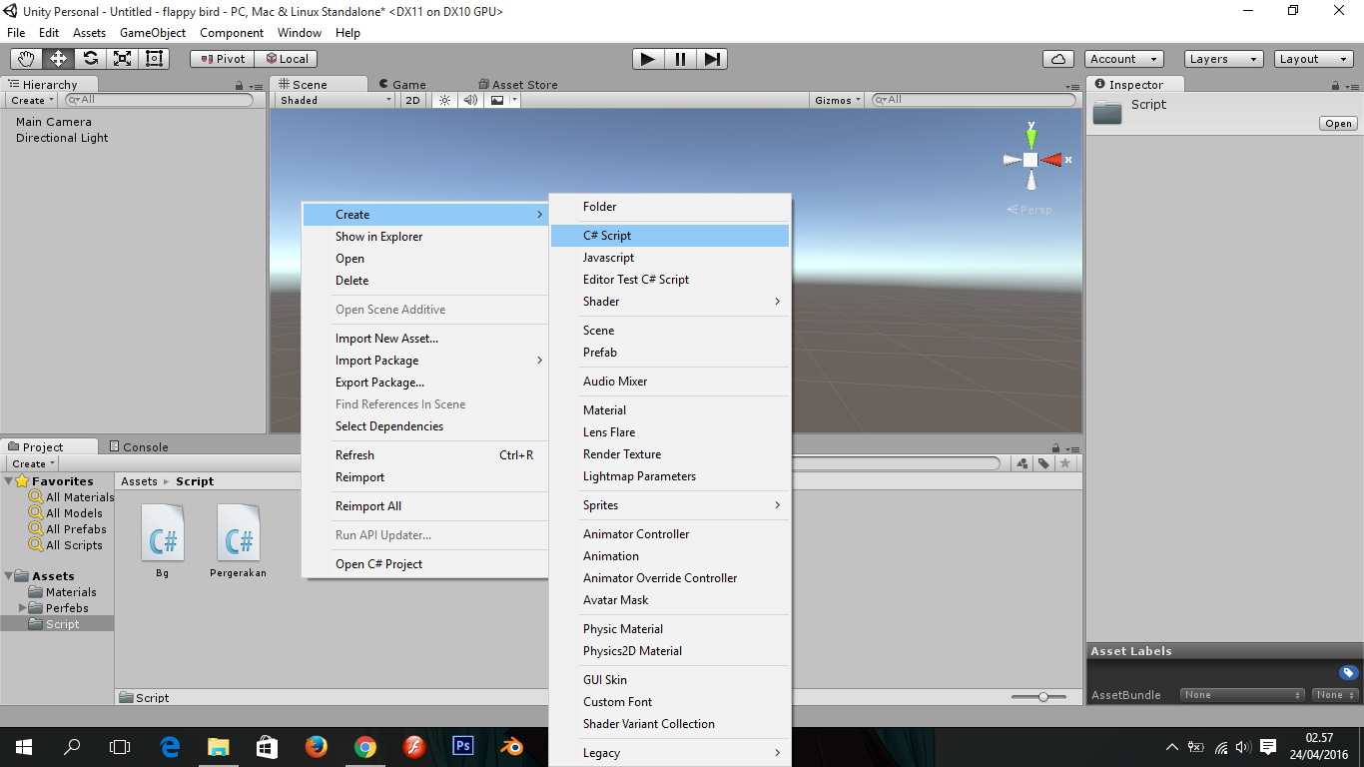Open the AssetBundle name None dropdown

pos(1242,695)
